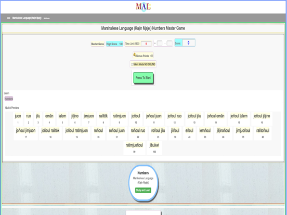
Task: Click the Numbers circle card
Action: [143, 183]
